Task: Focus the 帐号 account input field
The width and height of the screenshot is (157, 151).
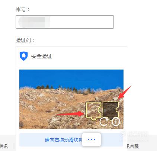Action: point(65,22)
